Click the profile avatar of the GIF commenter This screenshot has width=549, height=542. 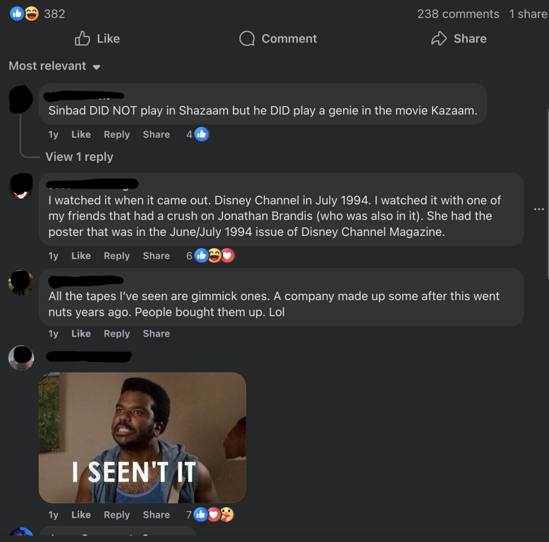pos(21,358)
